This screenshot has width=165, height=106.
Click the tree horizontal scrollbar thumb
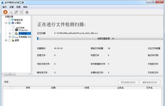[x=10, y=74]
